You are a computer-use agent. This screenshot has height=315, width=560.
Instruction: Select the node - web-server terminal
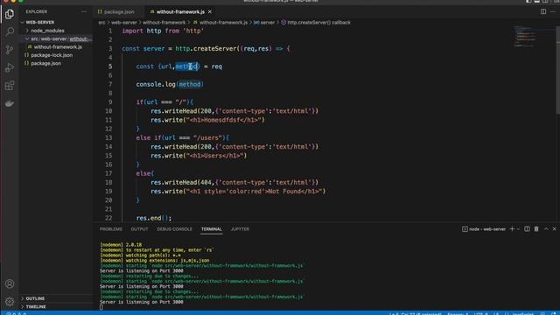point(484,229)
